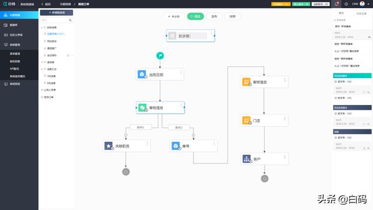Click the green flag start node
Screen dimensions: 373x210
(160, 56)
